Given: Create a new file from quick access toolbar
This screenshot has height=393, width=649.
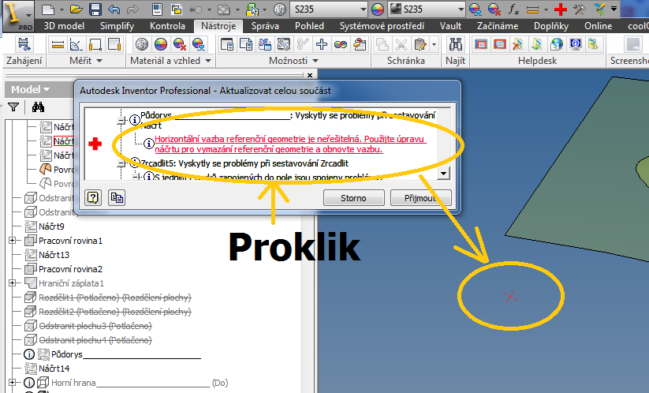Looking at the screenshot, I should click(x=48, y=9).
